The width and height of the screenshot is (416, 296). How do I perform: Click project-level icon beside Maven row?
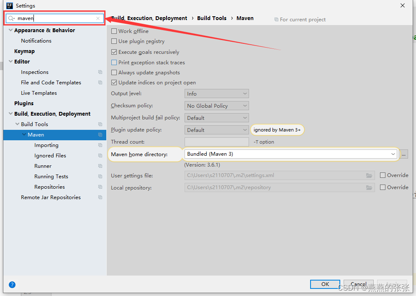point(100,135)
